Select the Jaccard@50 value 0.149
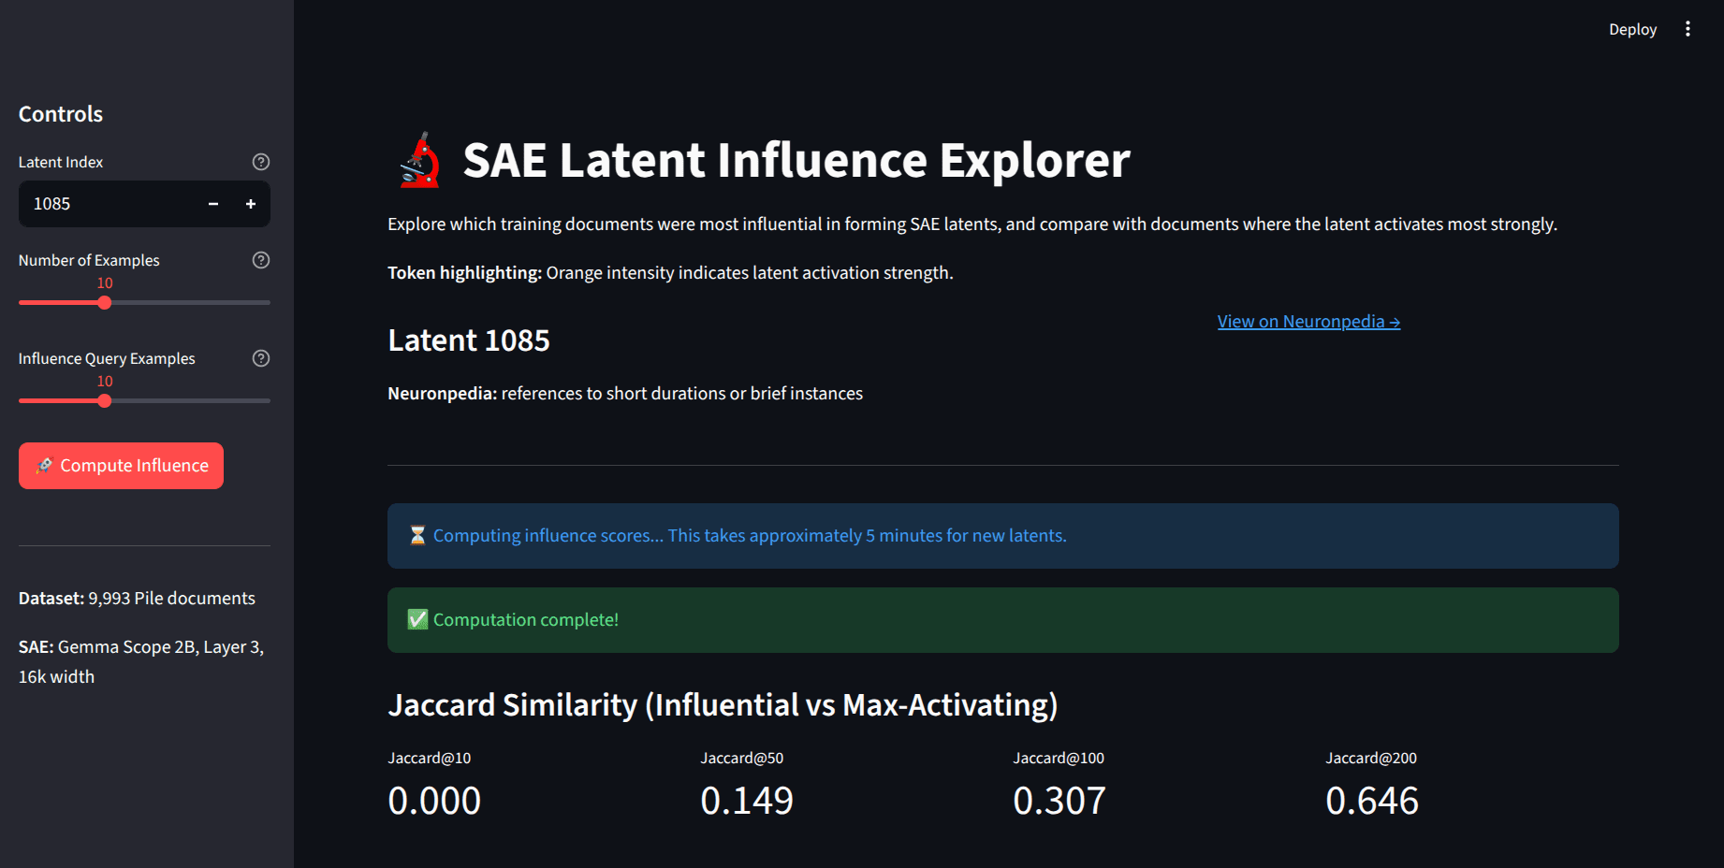The width and height of the screenshot is (1724, 868). point(747,801)
